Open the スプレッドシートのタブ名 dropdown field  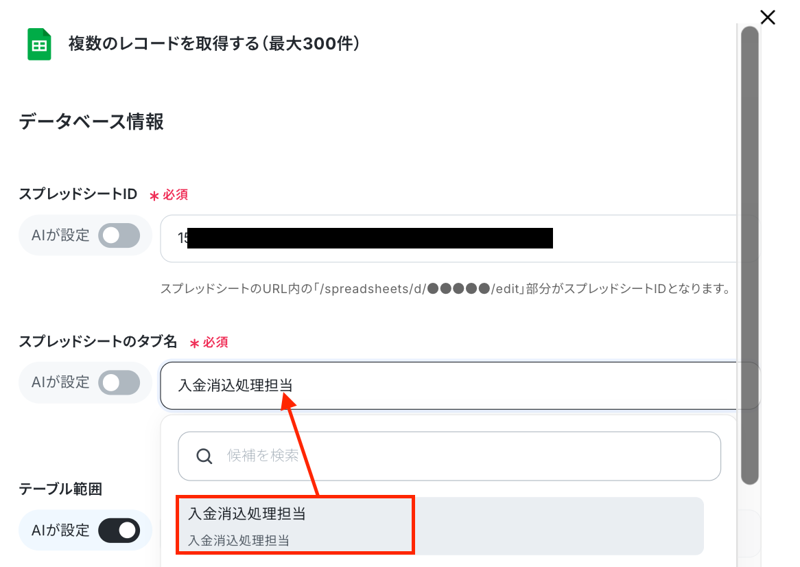[449, 386]
